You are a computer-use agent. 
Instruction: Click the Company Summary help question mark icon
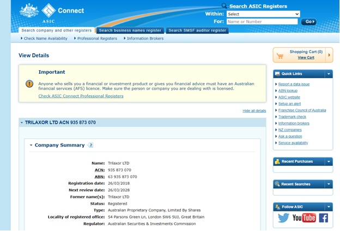pyautogui.click(x=90, y=145)
